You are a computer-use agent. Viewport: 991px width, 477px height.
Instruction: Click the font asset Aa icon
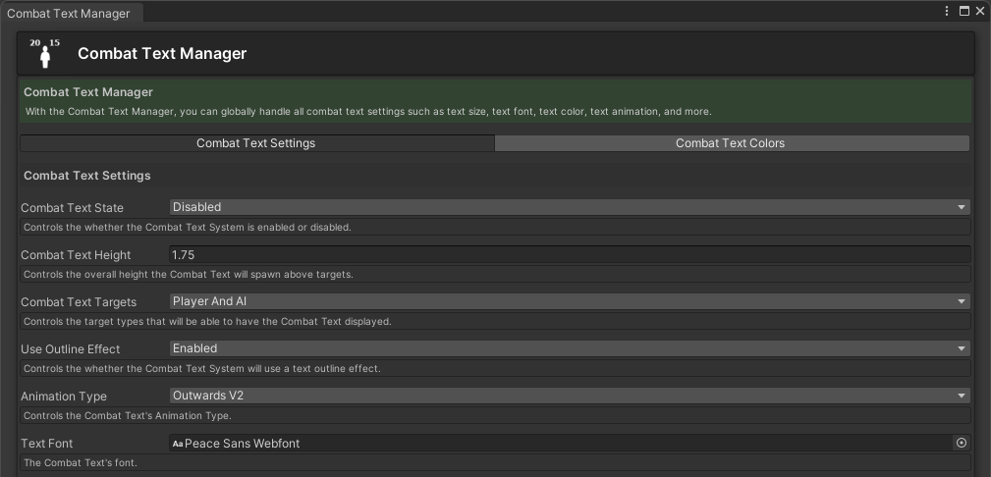[x=178, y=444]
